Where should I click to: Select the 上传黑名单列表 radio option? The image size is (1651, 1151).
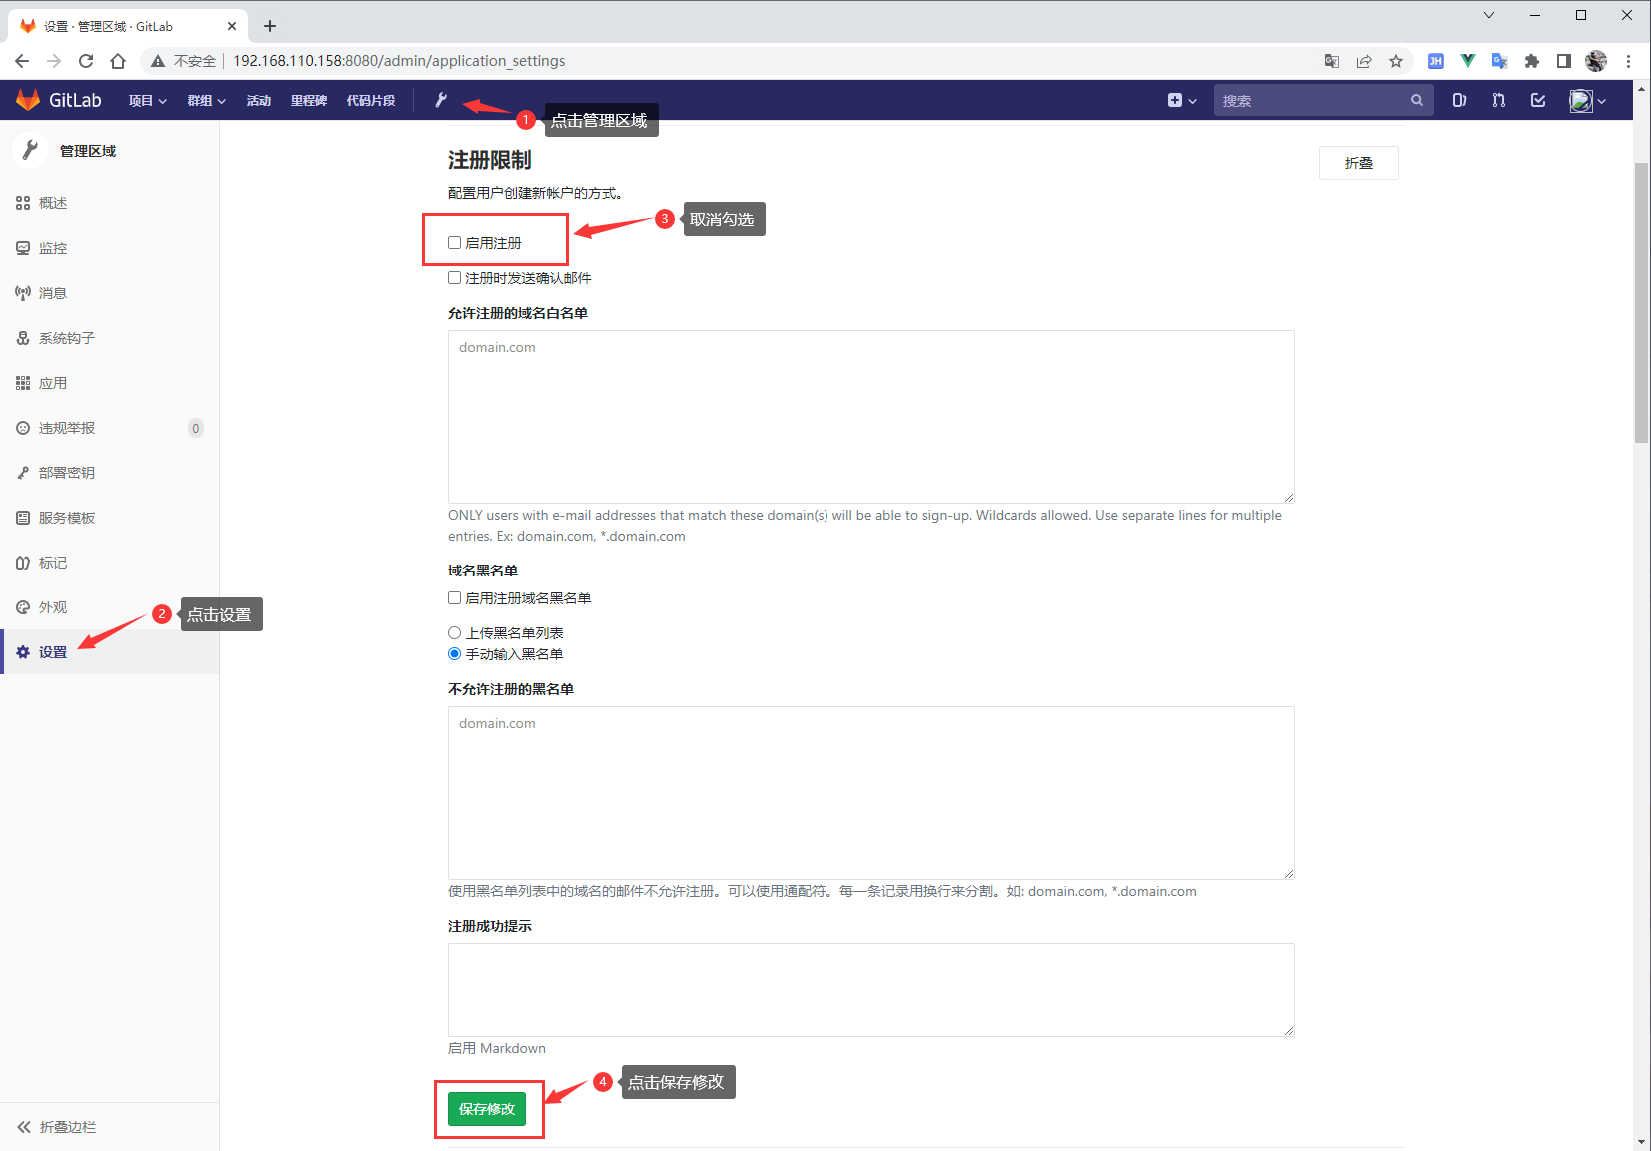pyautogui.click(x=455, y=633)
